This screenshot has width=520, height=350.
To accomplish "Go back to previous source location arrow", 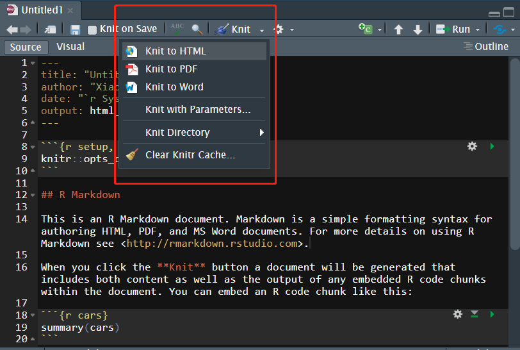I will (x=12, y=30).
